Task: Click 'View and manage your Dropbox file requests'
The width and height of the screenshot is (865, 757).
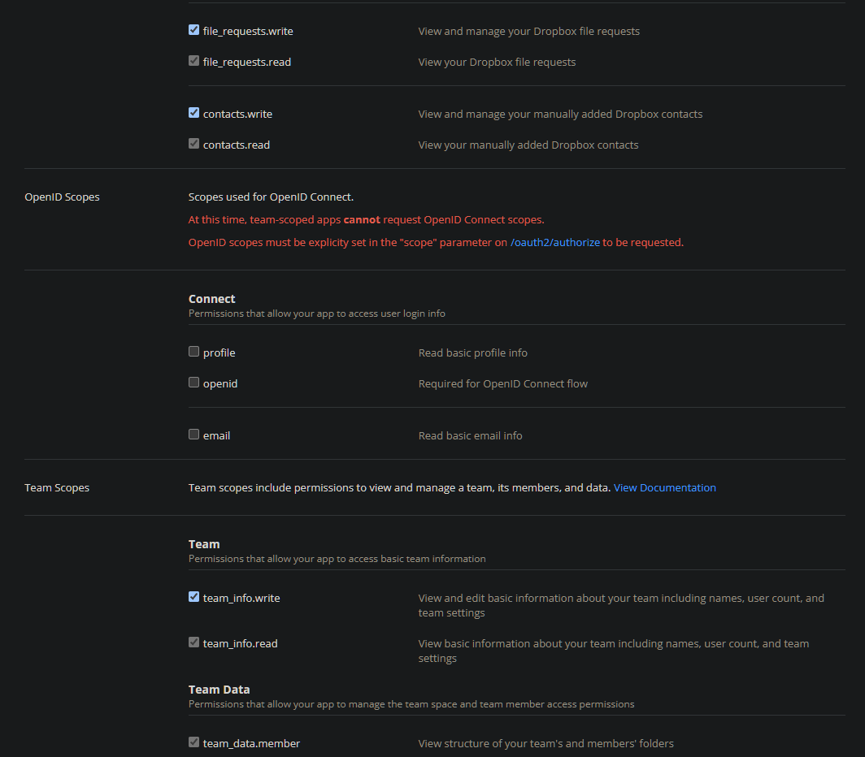Action: point(529,32)
